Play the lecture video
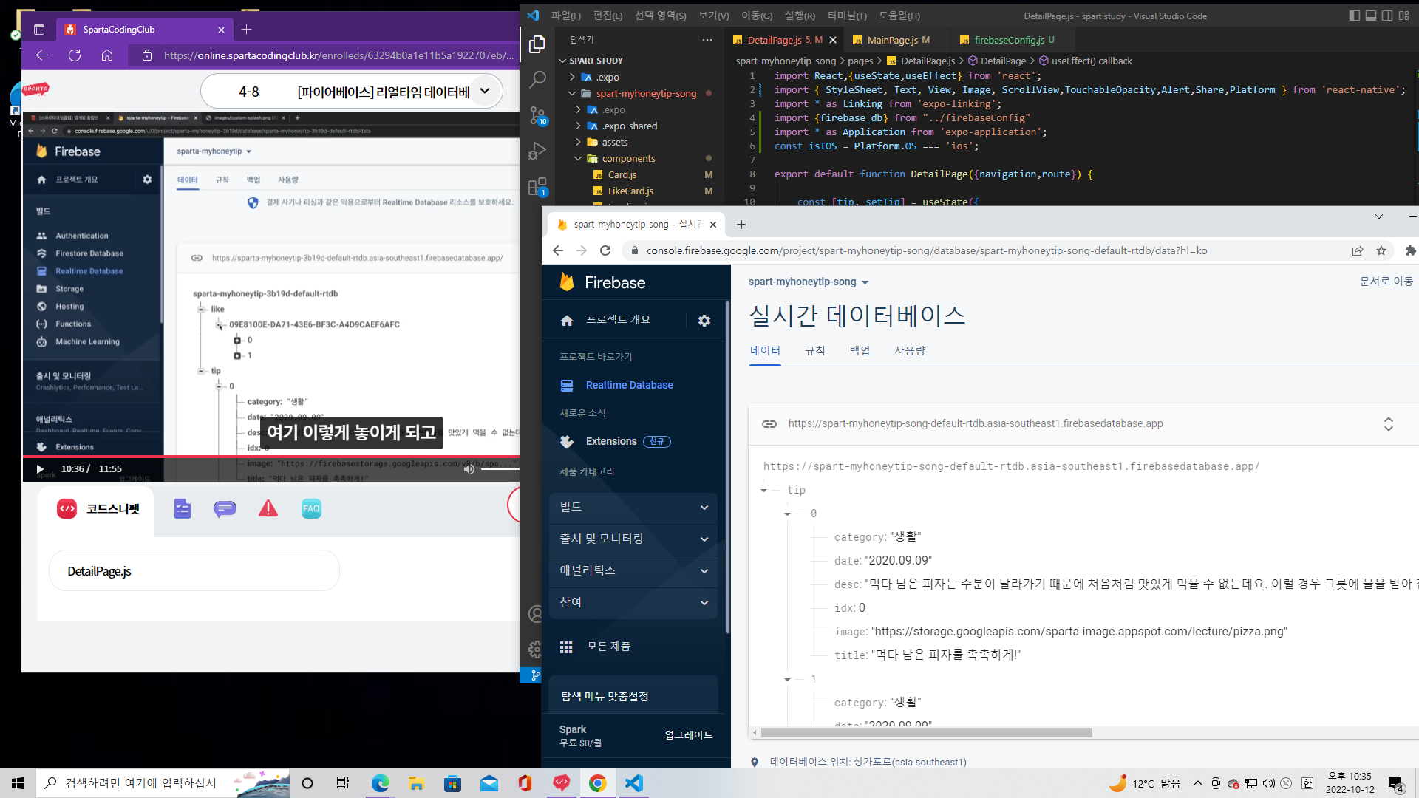 pos(40,469)
